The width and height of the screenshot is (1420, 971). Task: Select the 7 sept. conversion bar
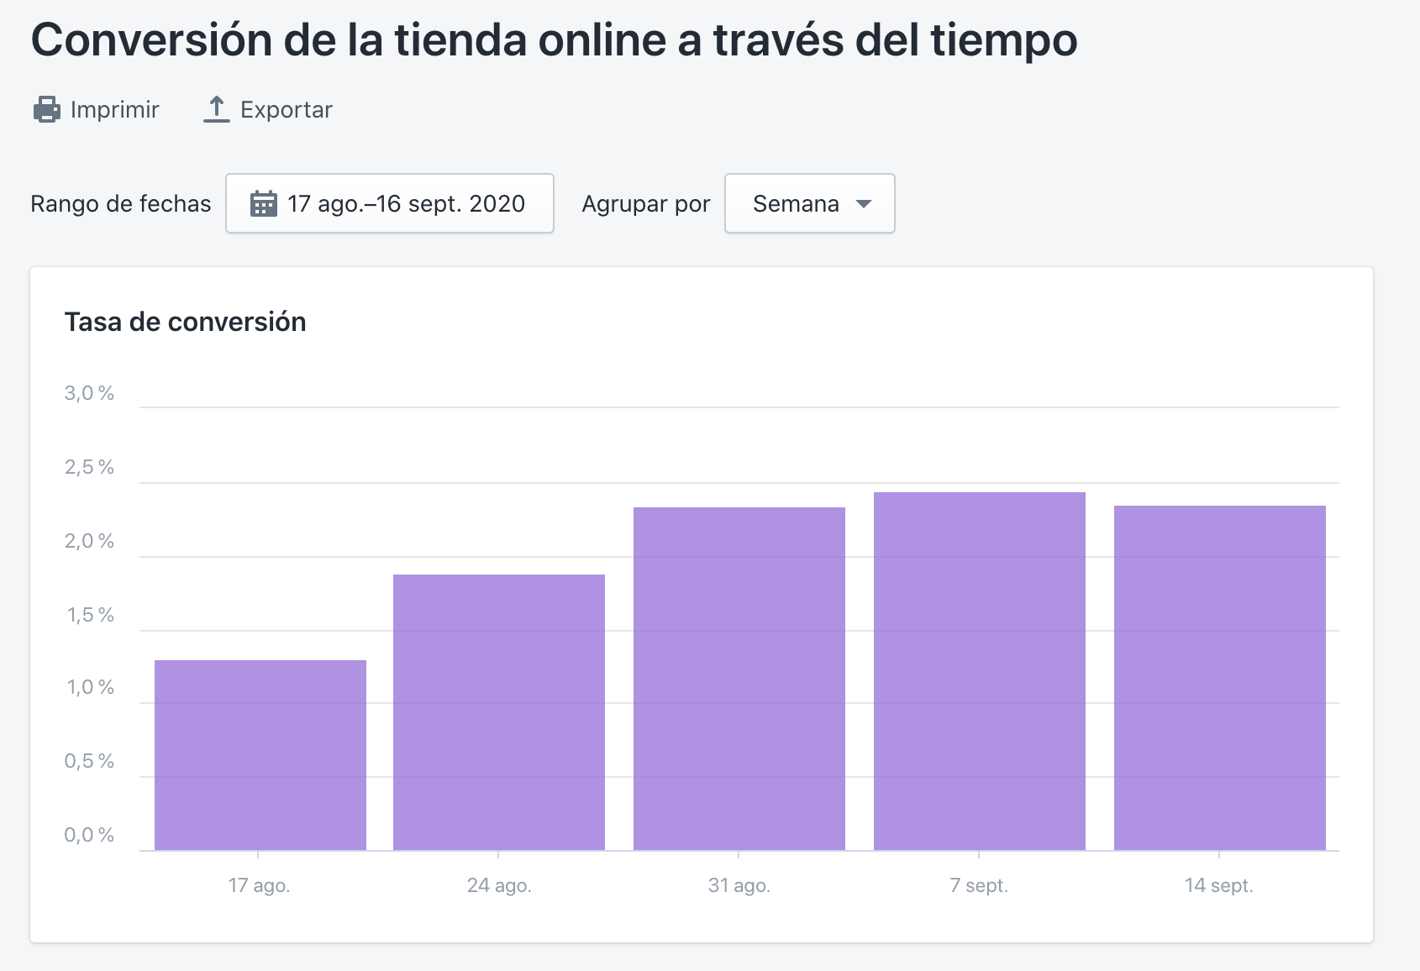[x=980, y=671]
